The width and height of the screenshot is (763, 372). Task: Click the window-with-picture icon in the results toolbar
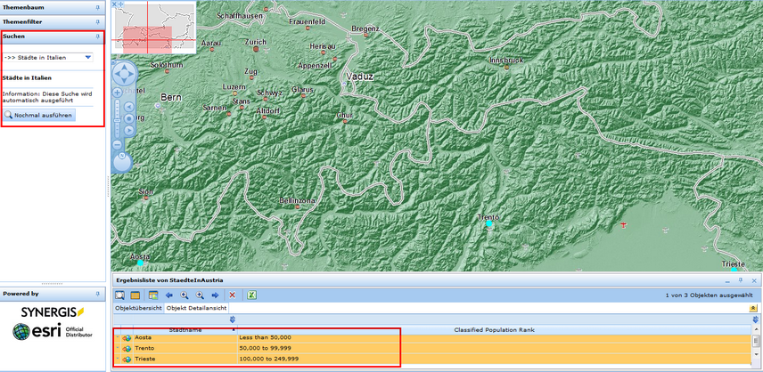[x=153, y=295]
